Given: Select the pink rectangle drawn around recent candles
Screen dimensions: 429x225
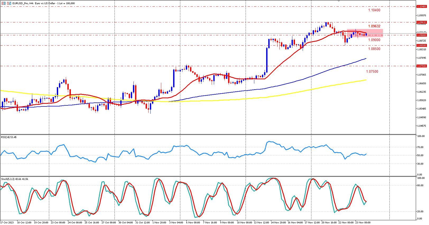Looking at the screenshot, I should tap(365, 33).
